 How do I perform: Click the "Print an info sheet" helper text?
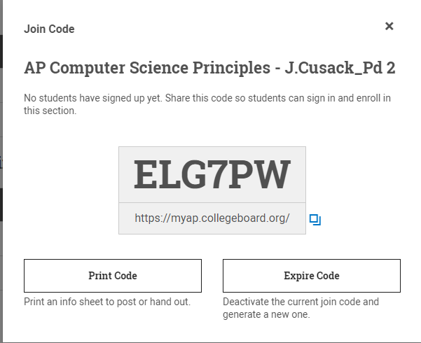point(107,302)
